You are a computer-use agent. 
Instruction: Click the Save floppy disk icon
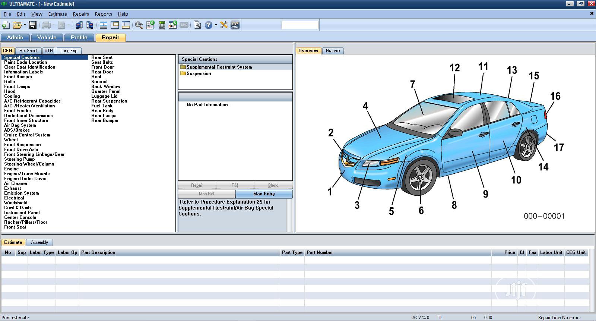click(33, 25)
